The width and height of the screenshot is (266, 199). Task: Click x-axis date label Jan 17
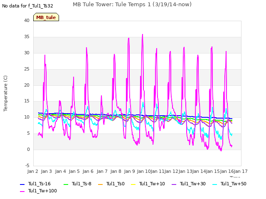(241, 171)
